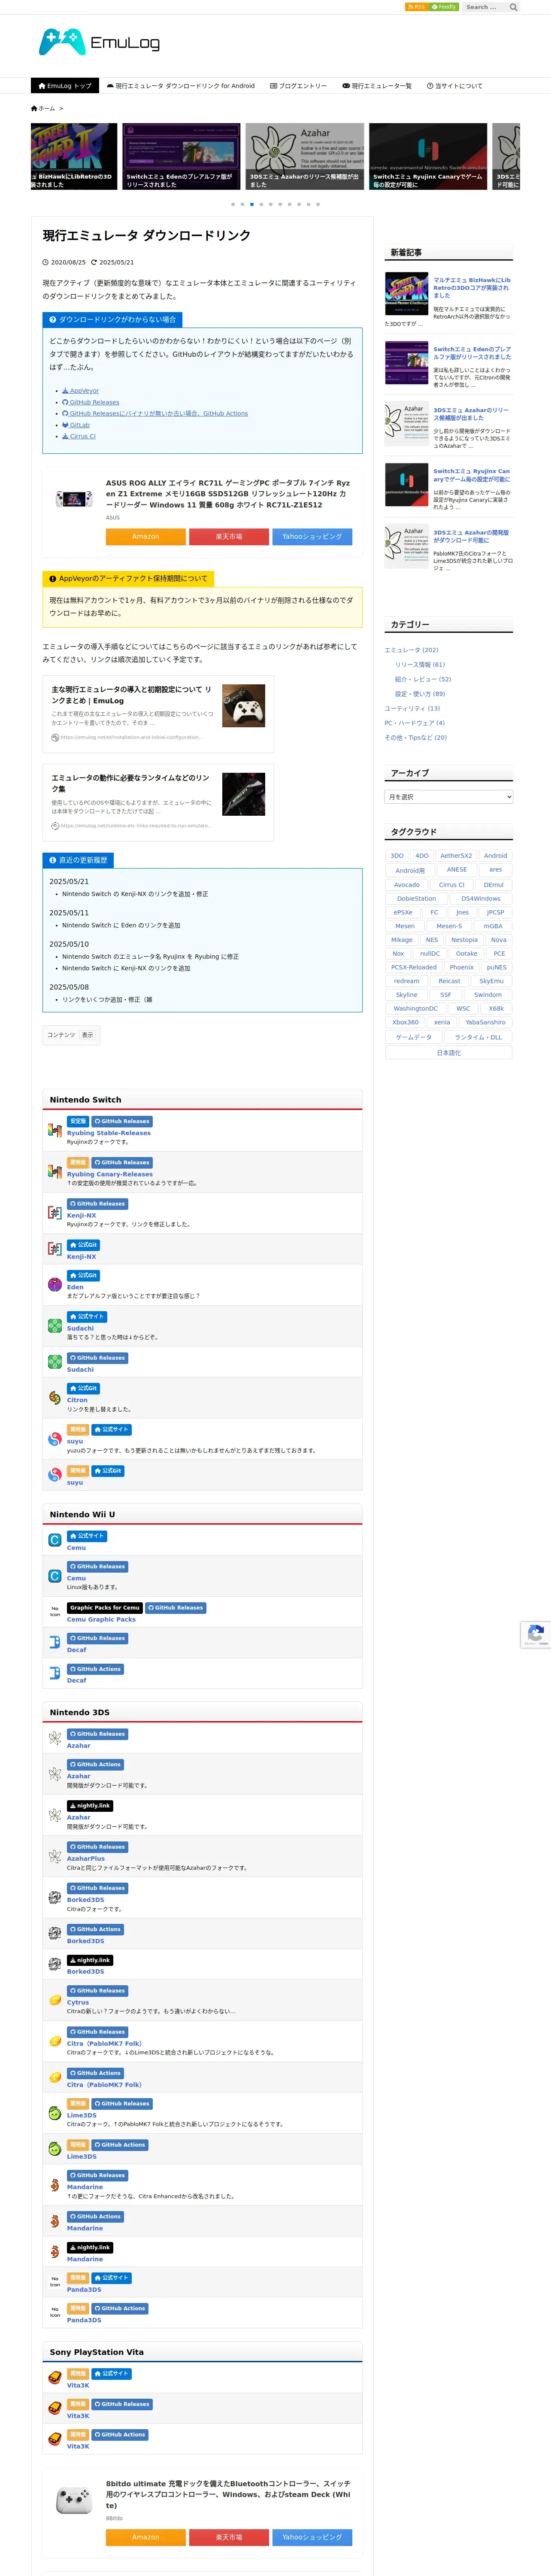Screen dimensions: 551x2576
Task: Open the EmuLog トップ menu item
Action: (x=65, y=86)
